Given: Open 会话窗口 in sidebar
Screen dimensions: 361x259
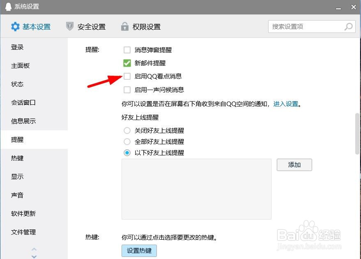Looking at the screenshot, I should click(x=34, y=102).
